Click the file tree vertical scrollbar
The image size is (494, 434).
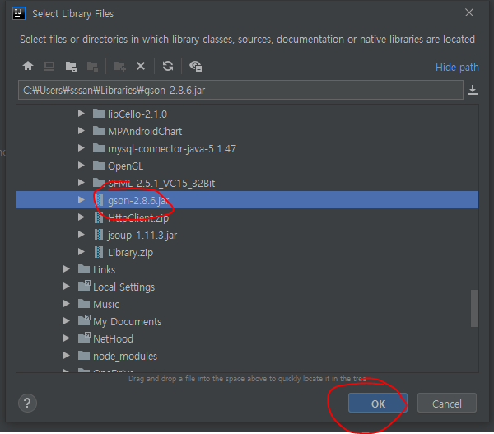[x=474, y=308]
